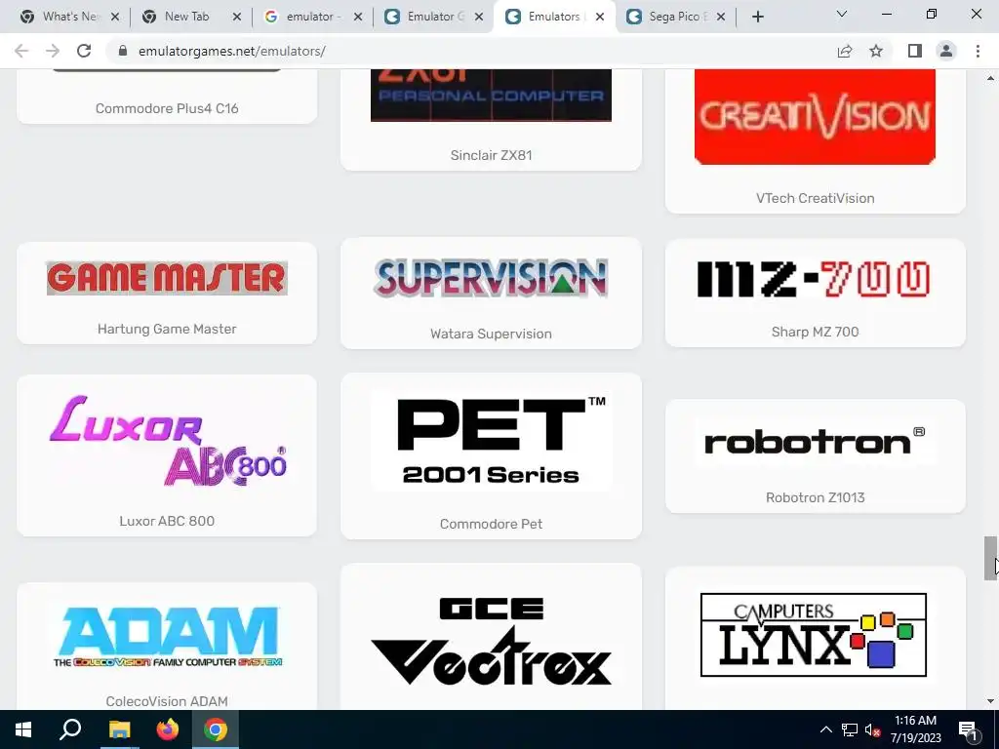Image resolution: width=999 pixels, height=749 pixels.
Task: Show hidden system tray icons
Action: coord(825,729)
